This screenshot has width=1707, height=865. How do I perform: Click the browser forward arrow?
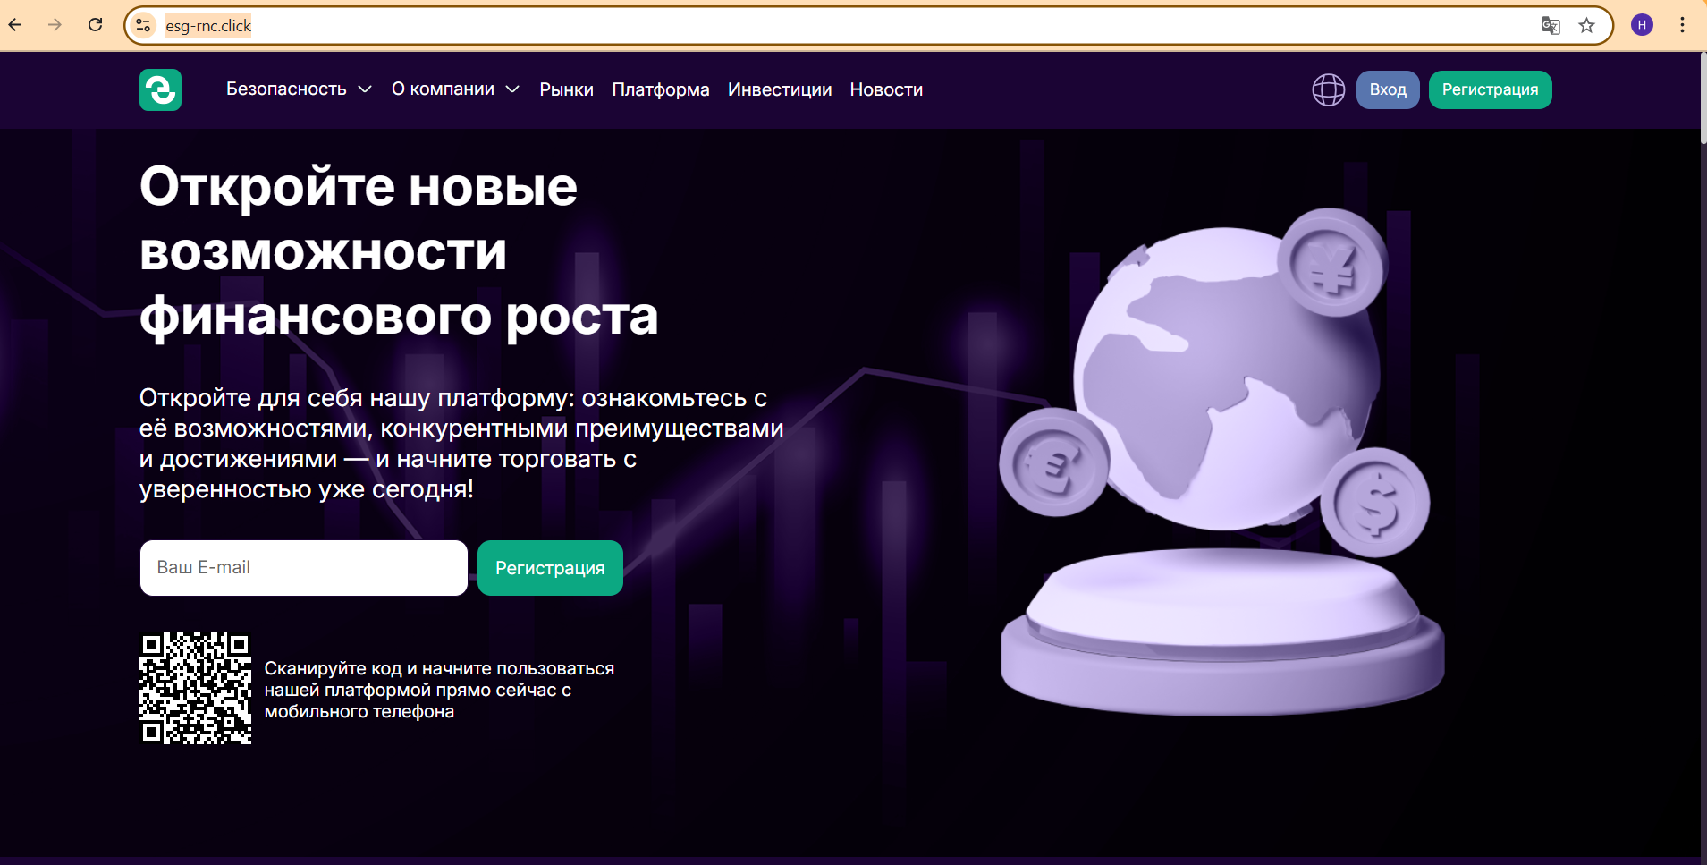coord(55,25)
